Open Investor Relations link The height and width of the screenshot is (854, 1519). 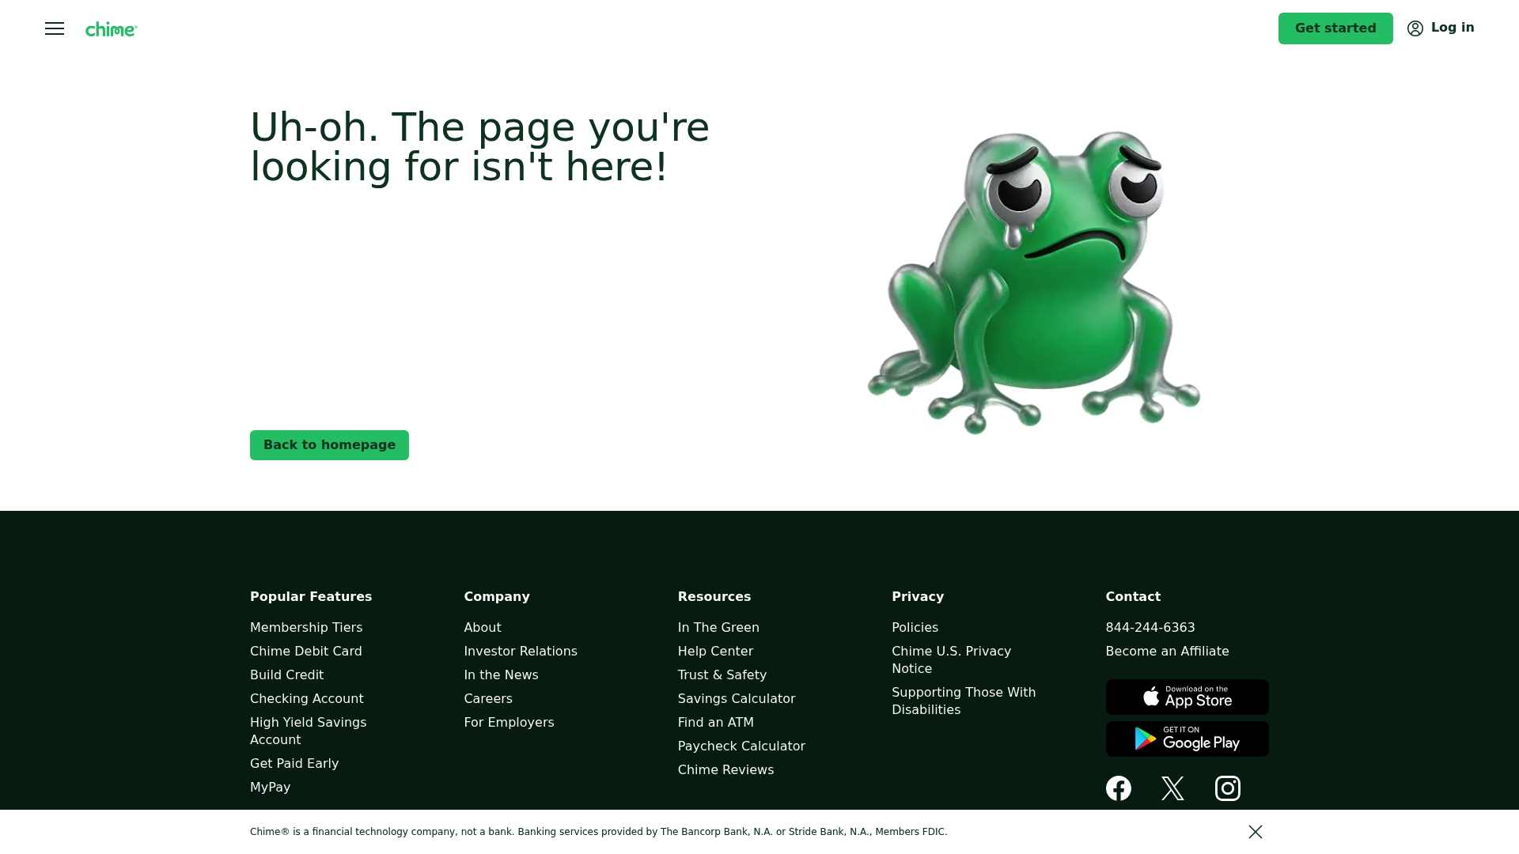521,652
